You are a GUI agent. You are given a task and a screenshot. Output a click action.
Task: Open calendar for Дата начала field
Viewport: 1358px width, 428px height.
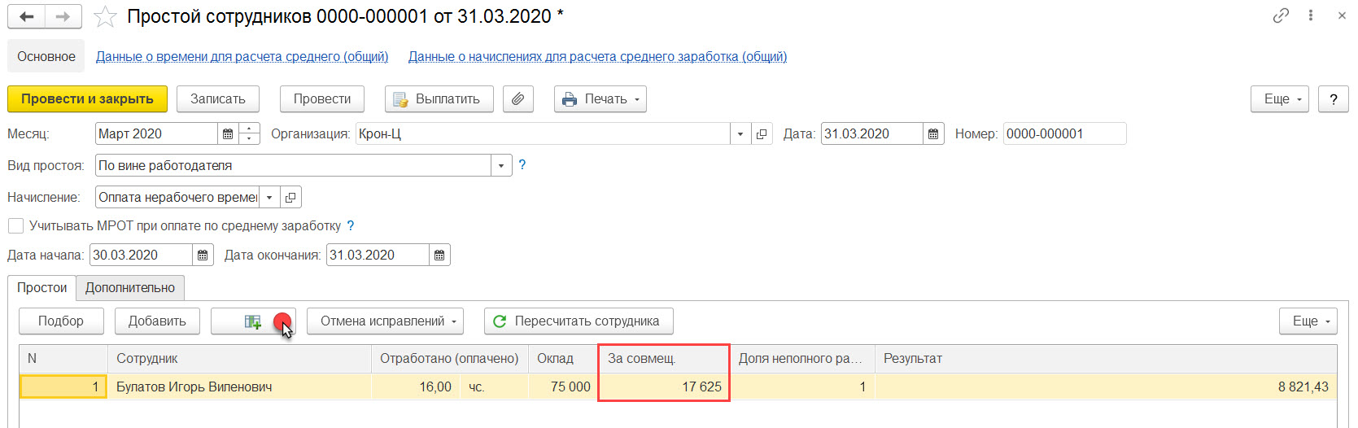tap(203, 255)
